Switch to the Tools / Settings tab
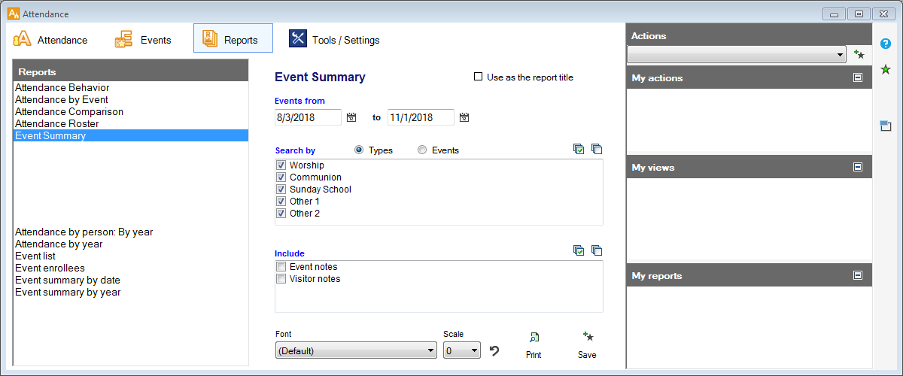903x376 pixels. pos(335,40)
